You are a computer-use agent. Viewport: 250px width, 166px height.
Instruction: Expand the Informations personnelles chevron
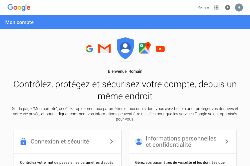click(226, 141)
